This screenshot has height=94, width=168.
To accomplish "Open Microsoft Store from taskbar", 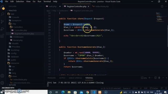I will coord(75,92).
